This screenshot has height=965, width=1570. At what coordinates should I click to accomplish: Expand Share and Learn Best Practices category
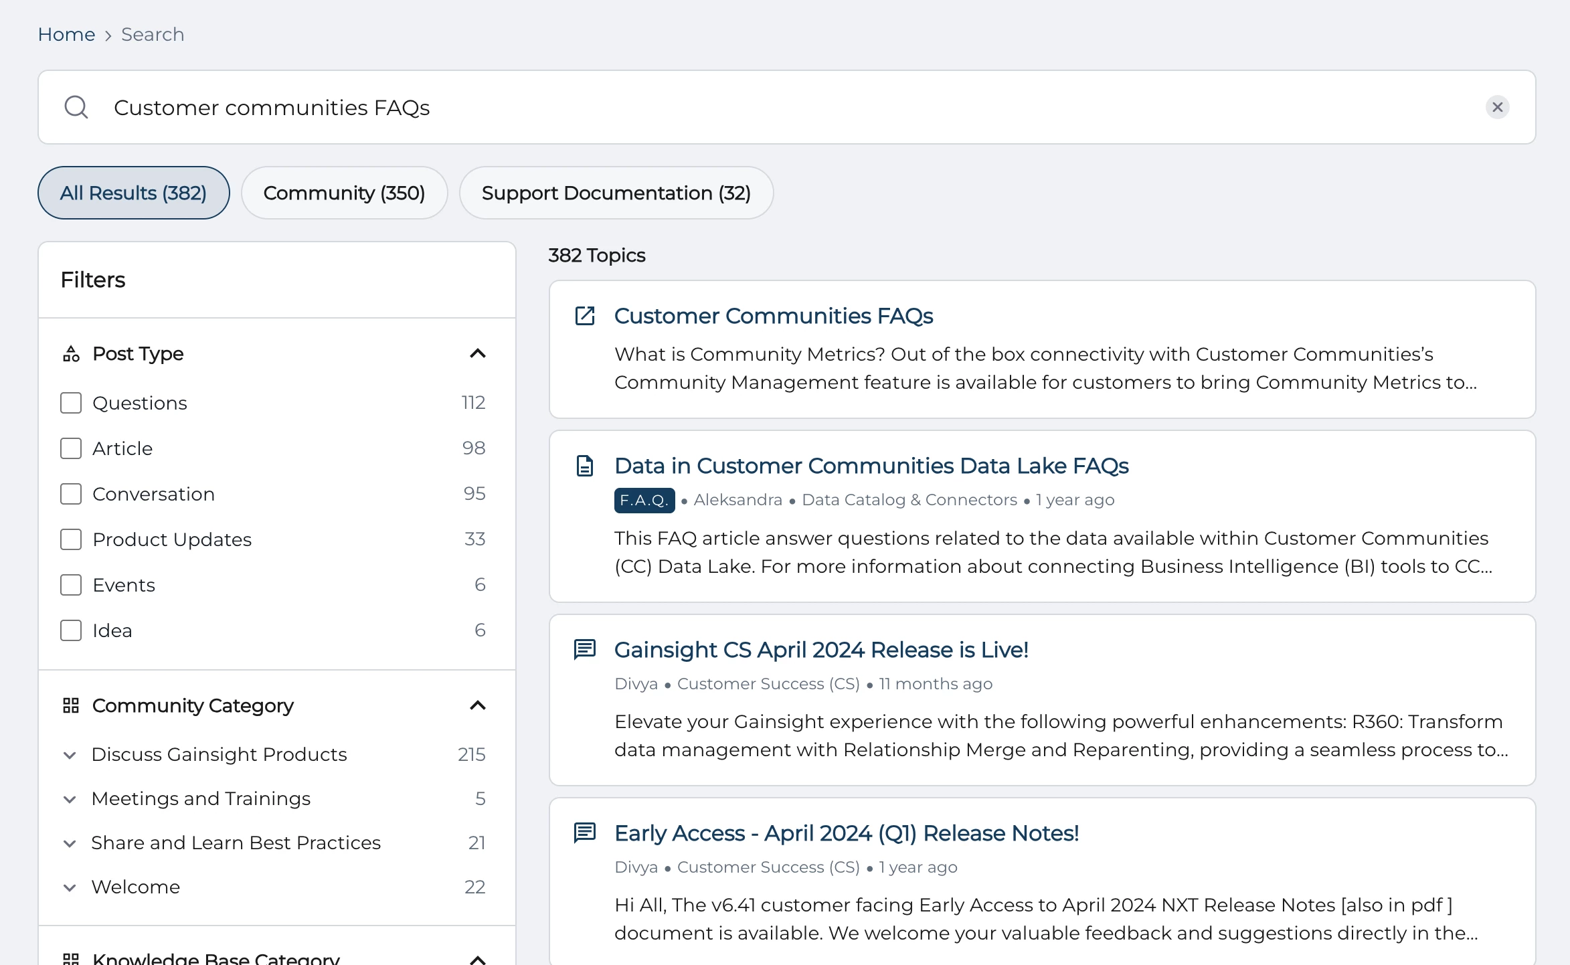70,843
